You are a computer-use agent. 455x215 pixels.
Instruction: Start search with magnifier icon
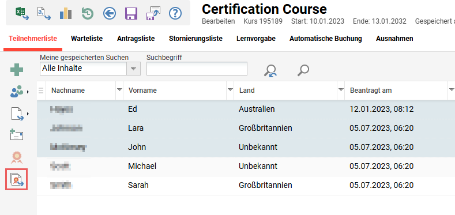point(303,70)
